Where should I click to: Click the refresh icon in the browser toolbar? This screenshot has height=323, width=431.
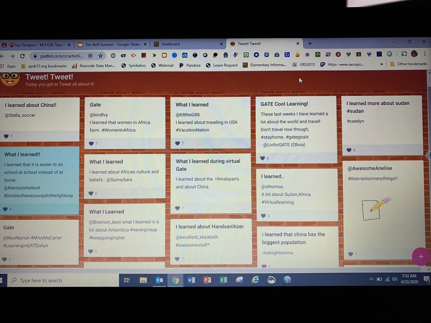[x=22, y=56]
